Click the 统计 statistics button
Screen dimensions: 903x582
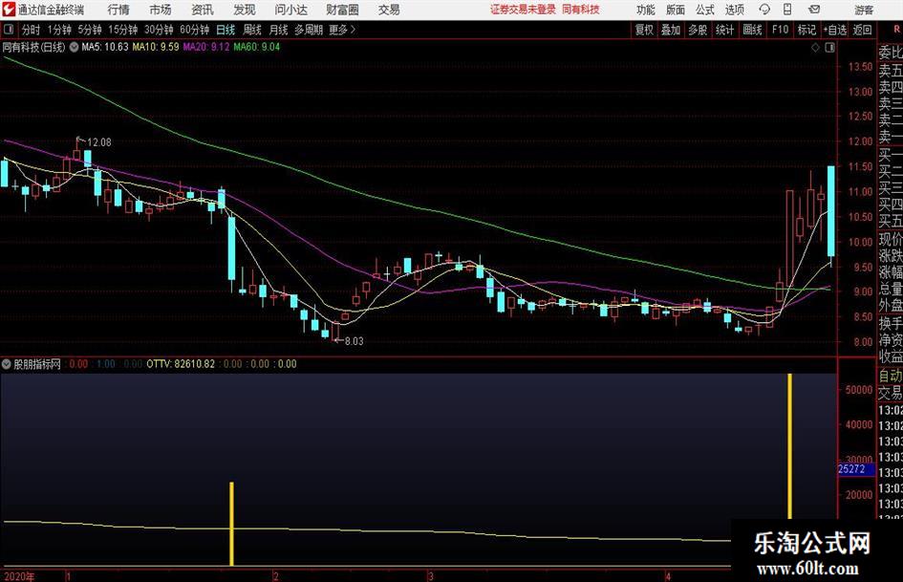[724, 30]
